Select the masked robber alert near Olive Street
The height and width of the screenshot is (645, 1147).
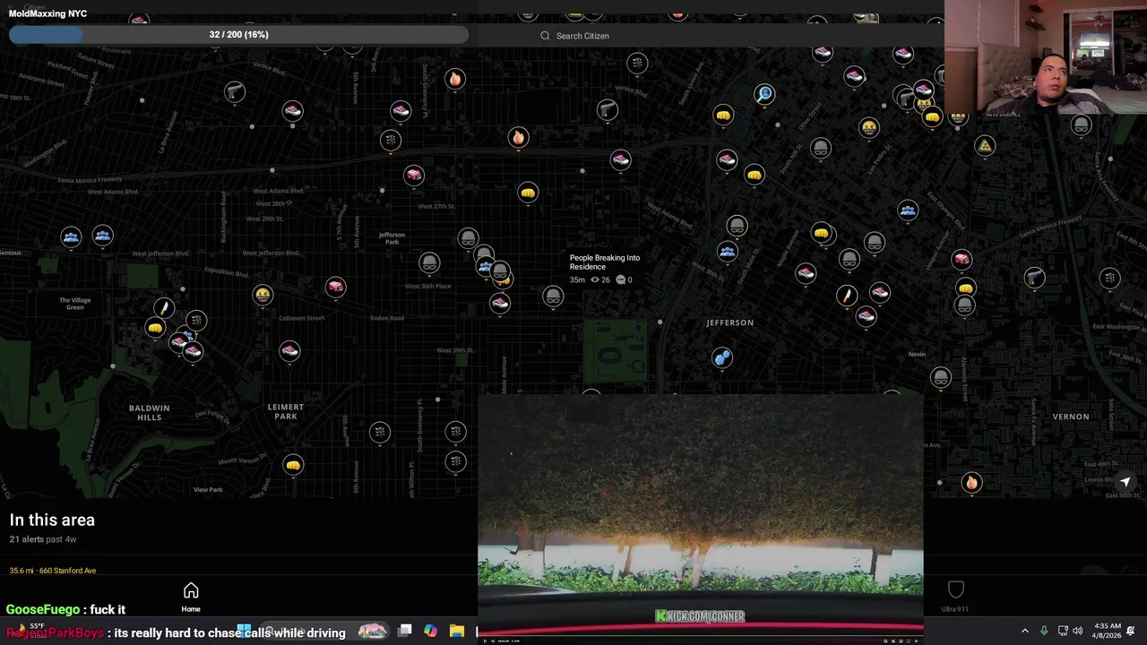[x=821, y=148]
